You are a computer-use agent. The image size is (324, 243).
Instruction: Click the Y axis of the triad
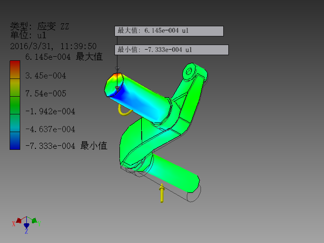pos(36,222)
